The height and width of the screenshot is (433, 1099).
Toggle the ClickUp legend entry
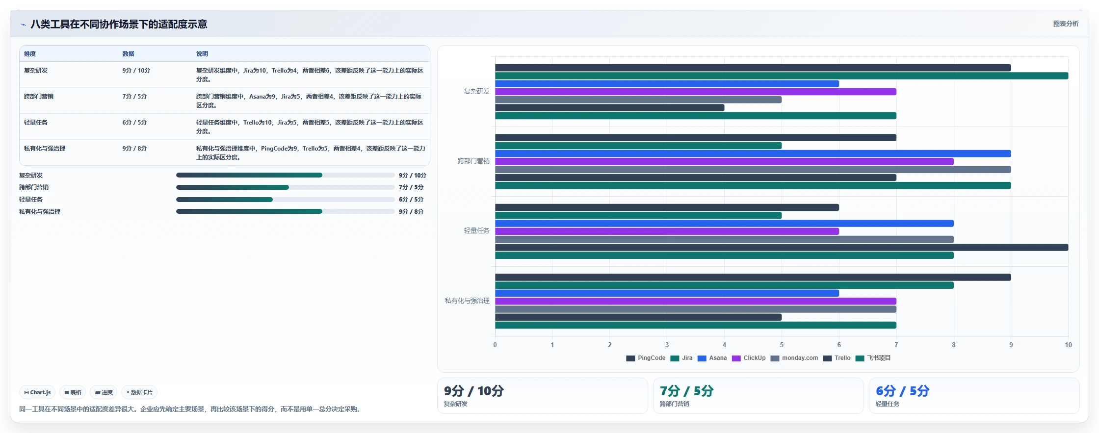point(749,358)
